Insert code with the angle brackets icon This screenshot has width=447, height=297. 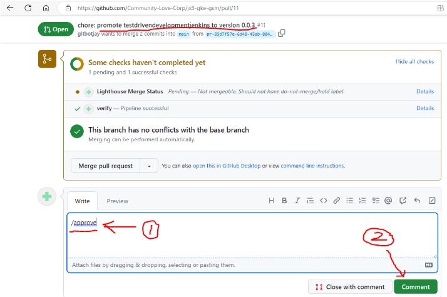324,201
